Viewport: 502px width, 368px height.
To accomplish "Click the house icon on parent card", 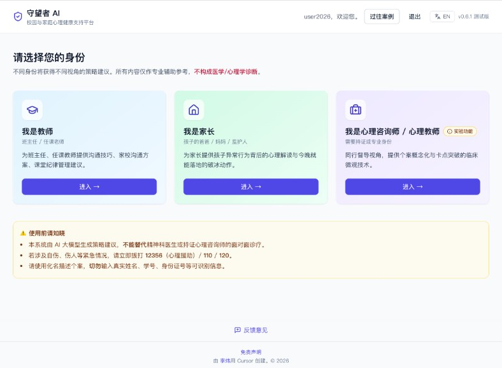I will [x=194, y=110].
